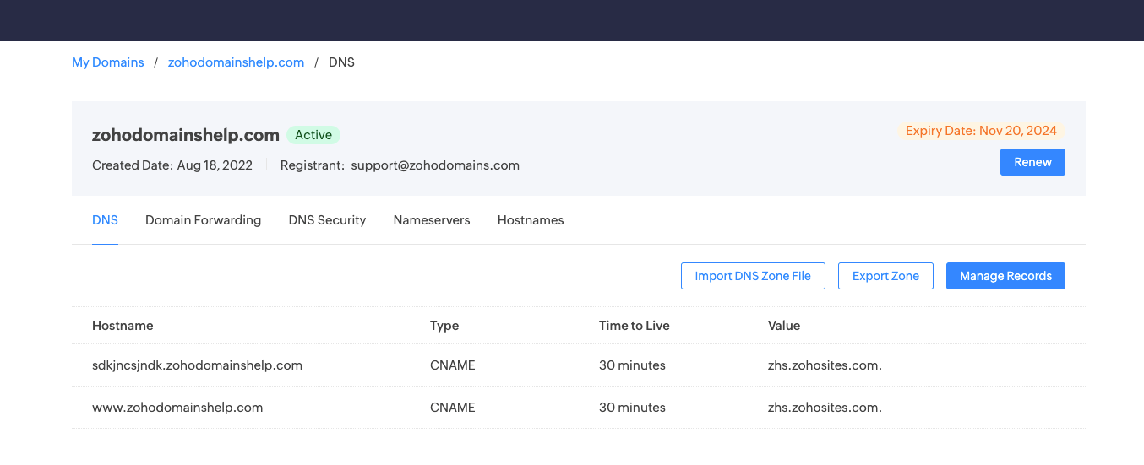Click the Renew button
This screenshot has height=465, width=1144.
1032,162
